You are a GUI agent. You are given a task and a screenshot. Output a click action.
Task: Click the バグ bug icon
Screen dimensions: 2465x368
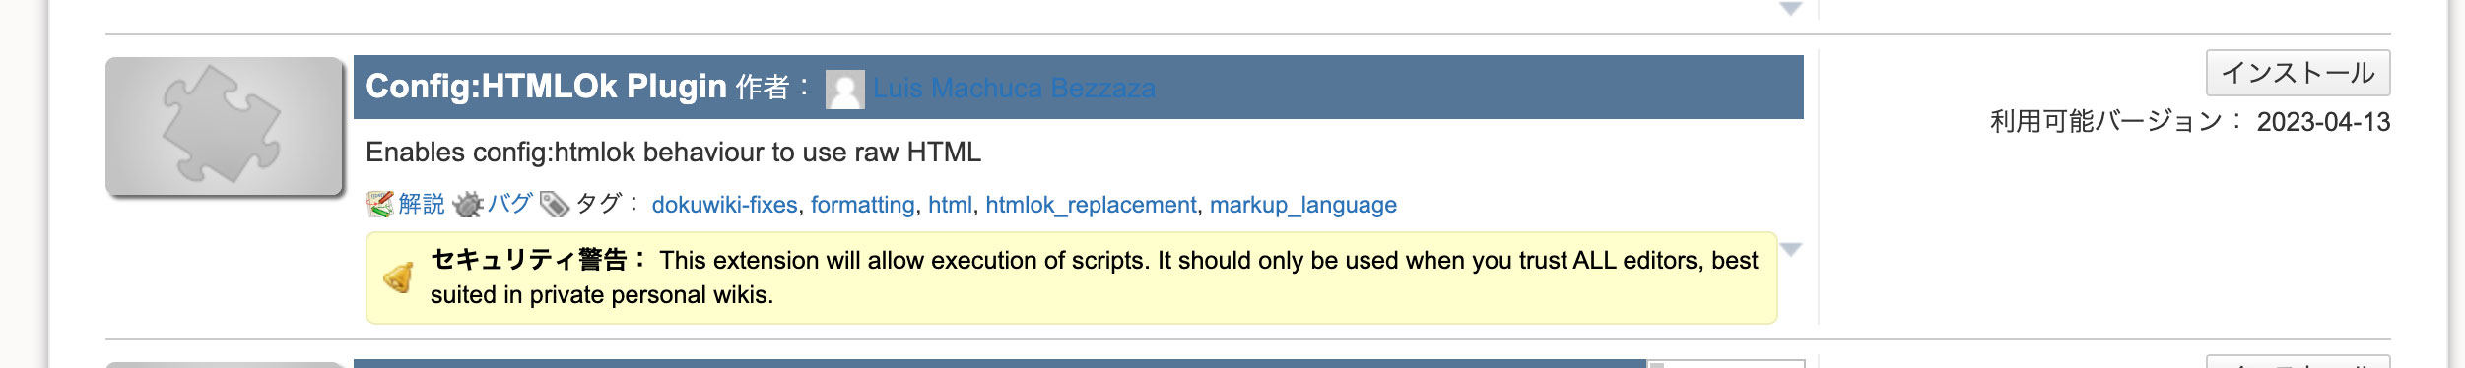[468, 204]
